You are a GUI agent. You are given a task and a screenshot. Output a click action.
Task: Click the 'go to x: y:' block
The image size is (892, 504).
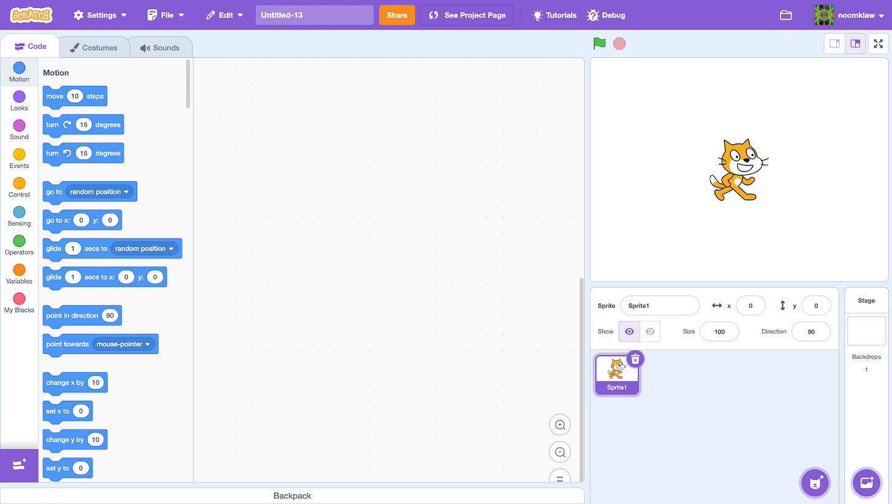[82, 220]
